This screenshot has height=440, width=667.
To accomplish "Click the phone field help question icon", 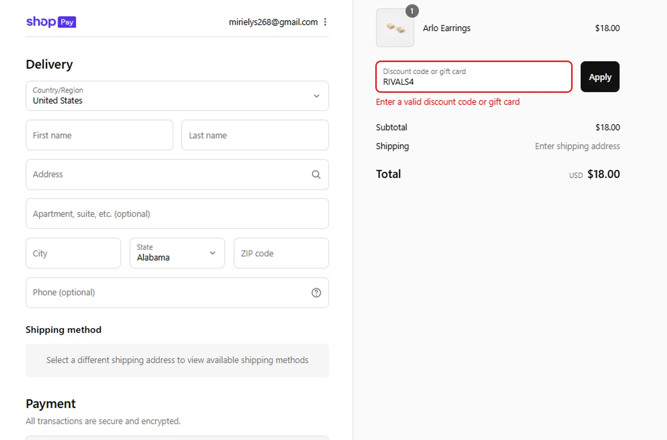I will tap(316, 292).
